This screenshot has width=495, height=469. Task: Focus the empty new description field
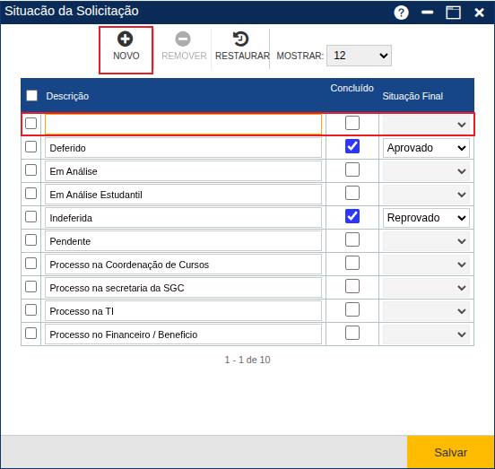coord(183,125)
